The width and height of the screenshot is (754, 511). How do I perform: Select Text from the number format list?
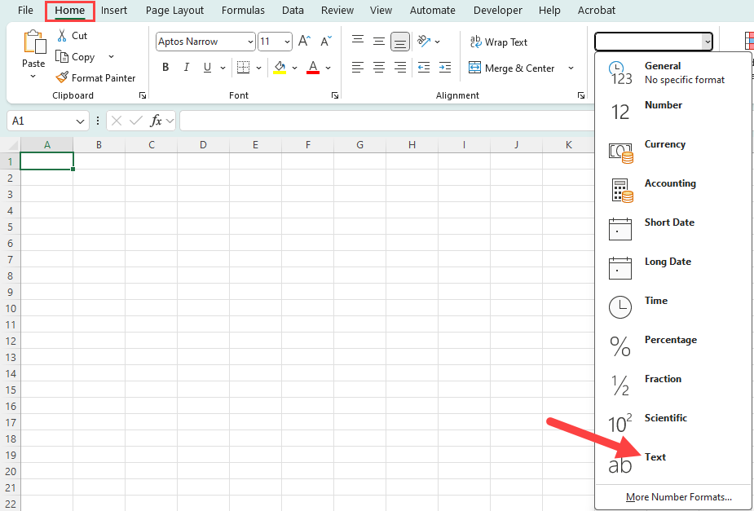[655, 456]
